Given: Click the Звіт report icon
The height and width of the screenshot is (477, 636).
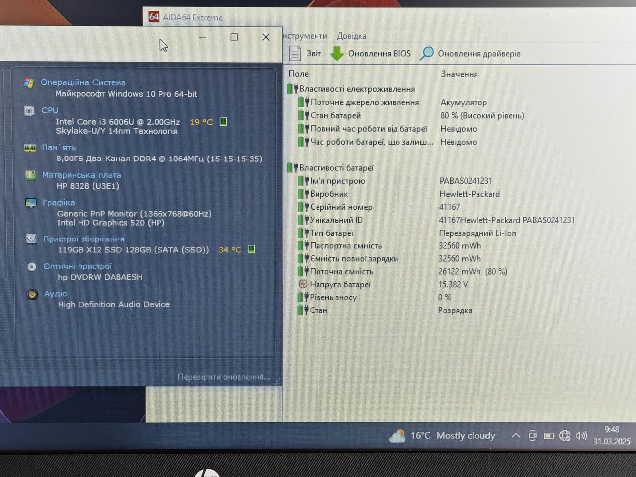Looking at the screenshot, I should (295, 53).
